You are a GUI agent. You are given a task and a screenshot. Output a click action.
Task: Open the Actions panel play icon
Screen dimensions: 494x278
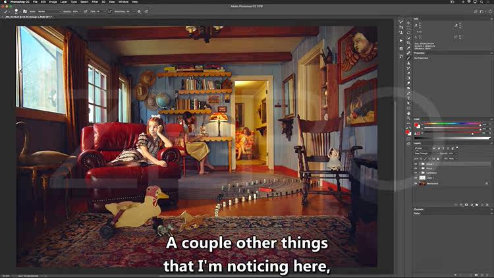(401, 41)
